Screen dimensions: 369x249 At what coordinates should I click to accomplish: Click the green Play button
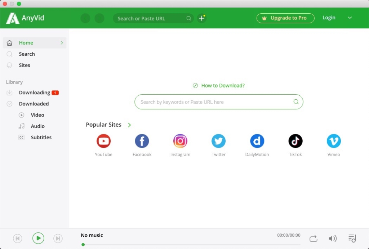tap(38, 239)
